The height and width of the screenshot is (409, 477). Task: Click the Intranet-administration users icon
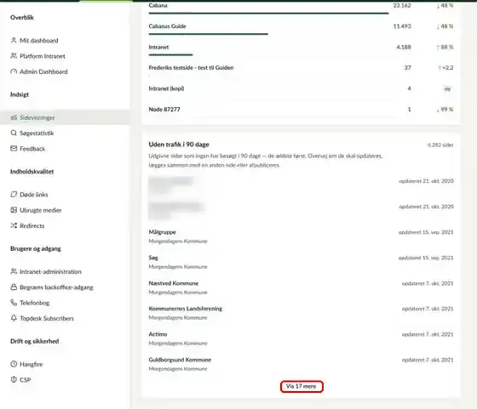pyautogui.click(x=14, y=271)
